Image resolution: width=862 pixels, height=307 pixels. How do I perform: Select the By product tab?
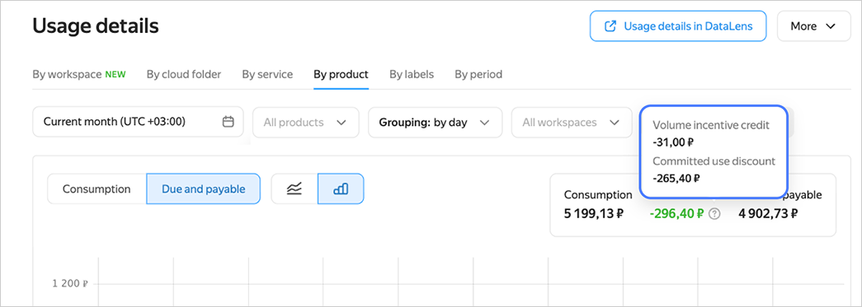(x=341, y=74)
